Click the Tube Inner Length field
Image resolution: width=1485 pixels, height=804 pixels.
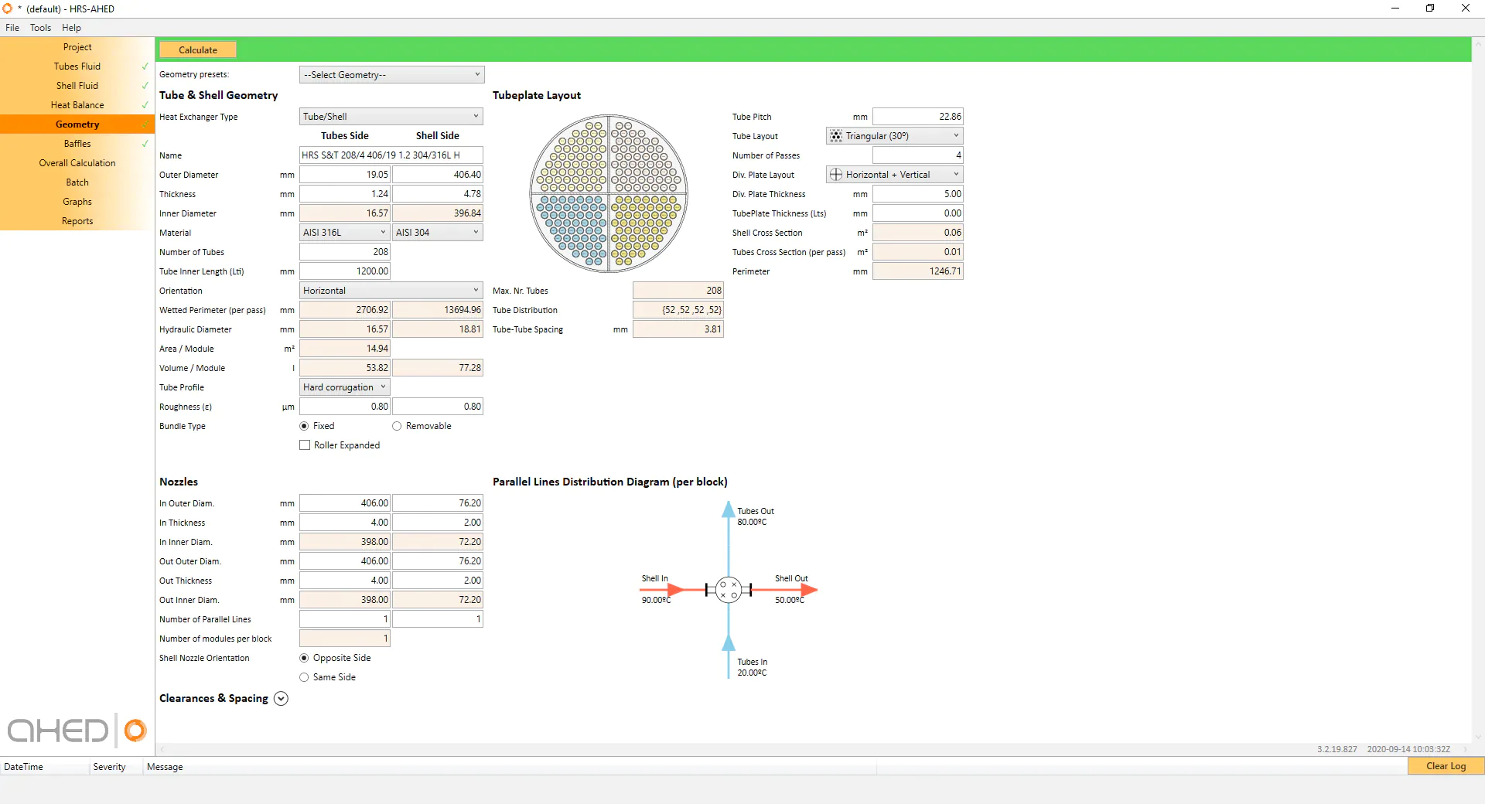345,271
